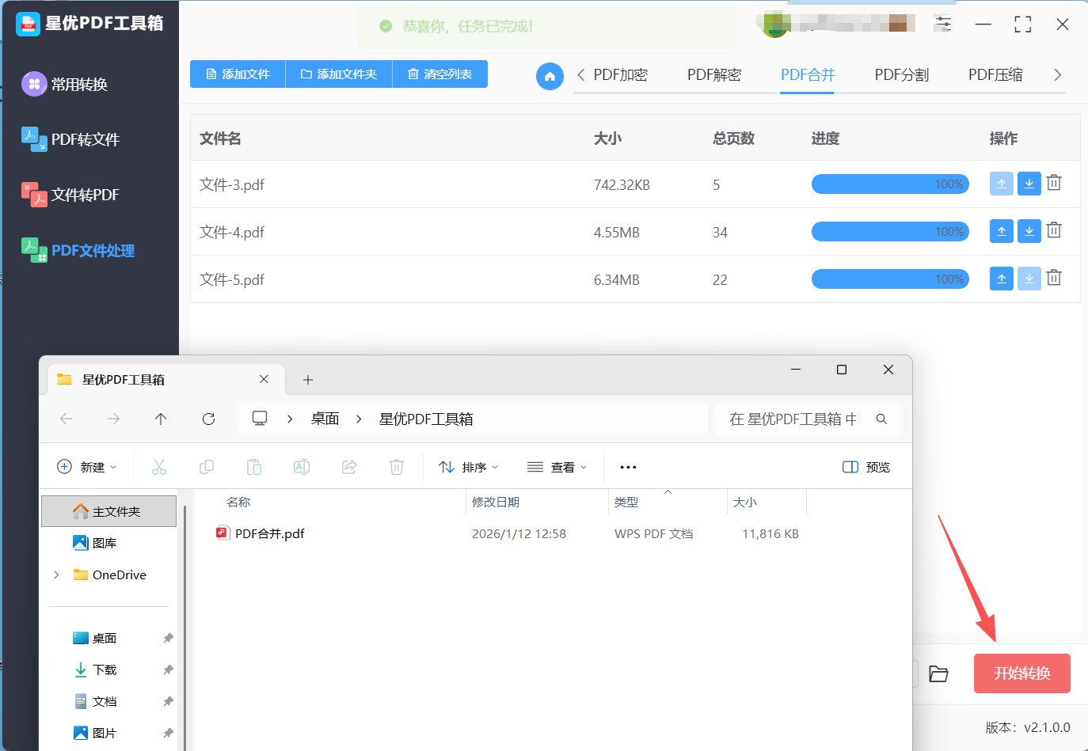Delete 文件-5.pdf from the list
Image resolution: width=1088 pixels, height=751 pixels.
pyautogui.click(x=1053, y=279)
